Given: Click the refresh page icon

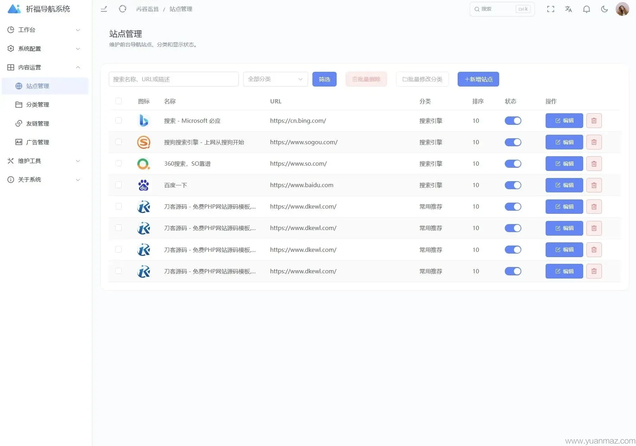Looking at the screenshot, I should (122, 9).
